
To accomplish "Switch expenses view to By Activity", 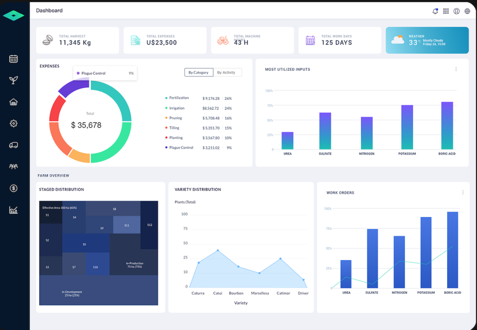I will point(226,72).
